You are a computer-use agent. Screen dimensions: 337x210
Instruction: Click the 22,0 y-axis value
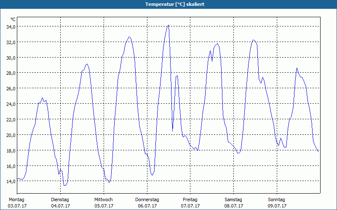11,120
